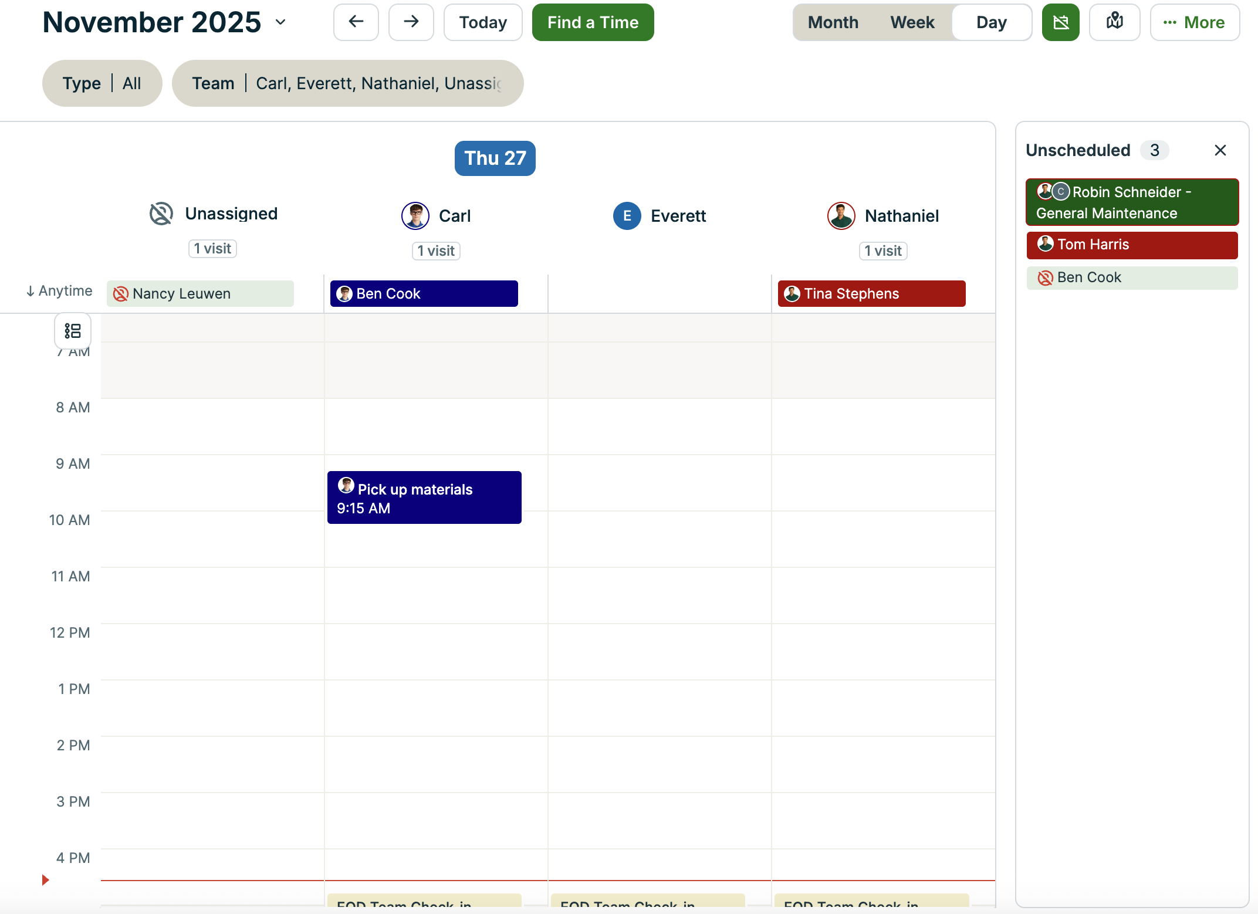Close the Unscheduled panel

pos(1220,150)
